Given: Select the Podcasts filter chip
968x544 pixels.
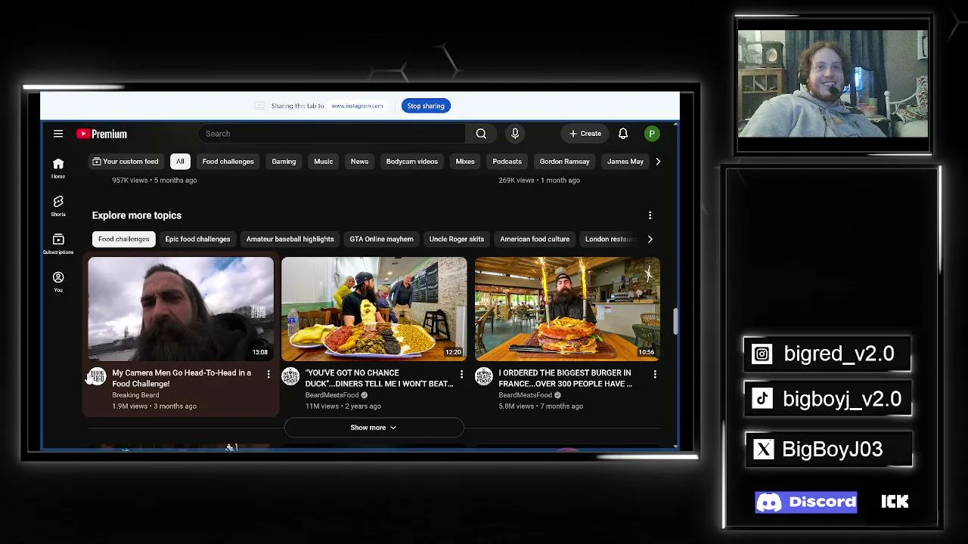Looking at the screenshot, I should (507, 162).
